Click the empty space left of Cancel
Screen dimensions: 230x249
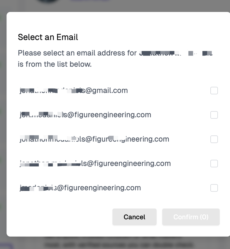click(x=61, y=217)
